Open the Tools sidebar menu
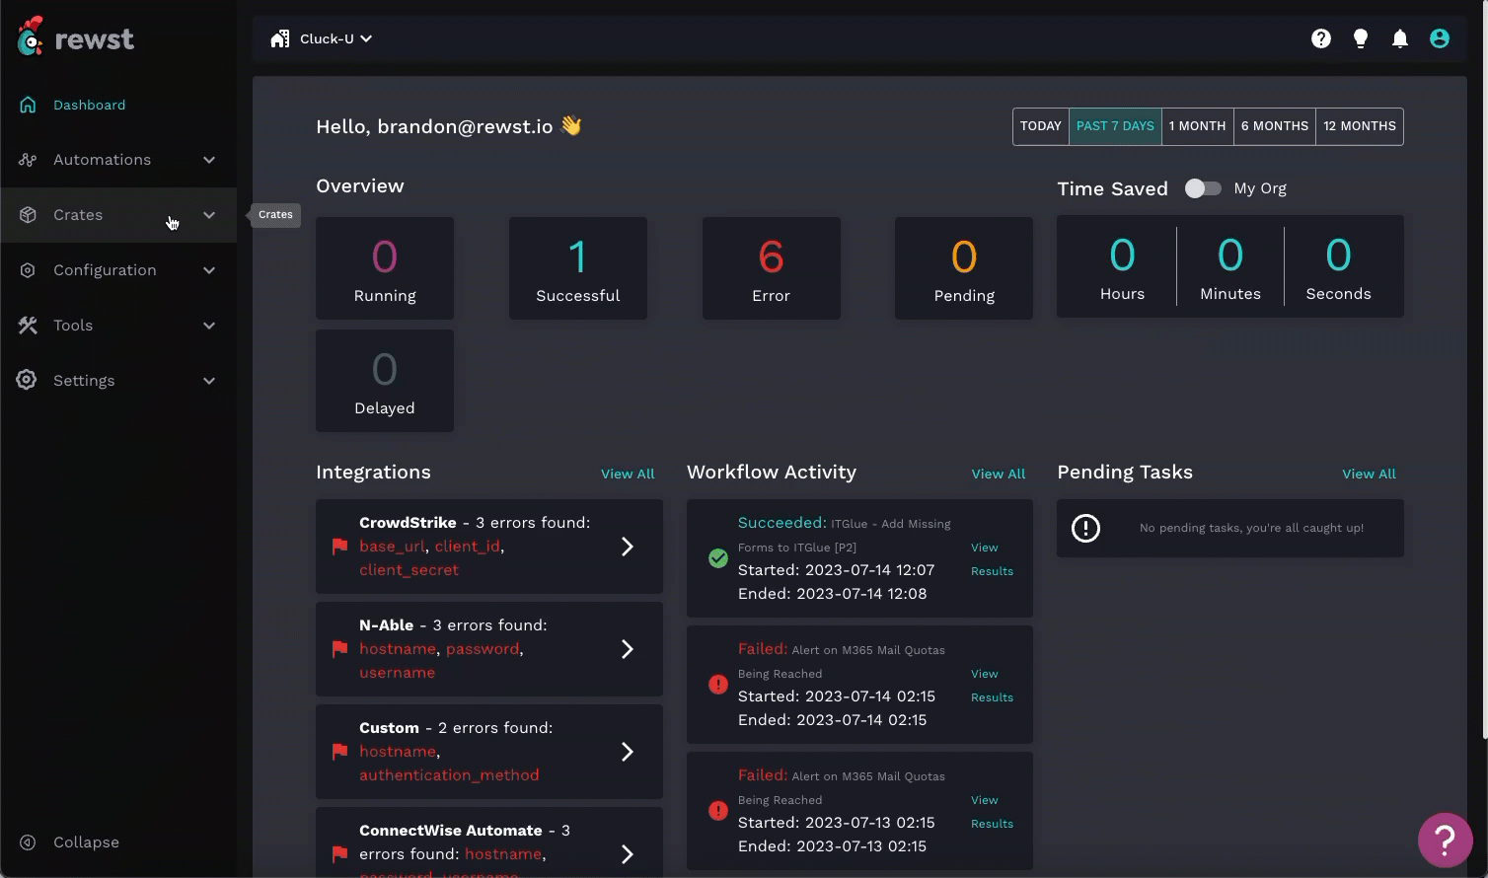The image size is (1488, 878). point(118,326)
